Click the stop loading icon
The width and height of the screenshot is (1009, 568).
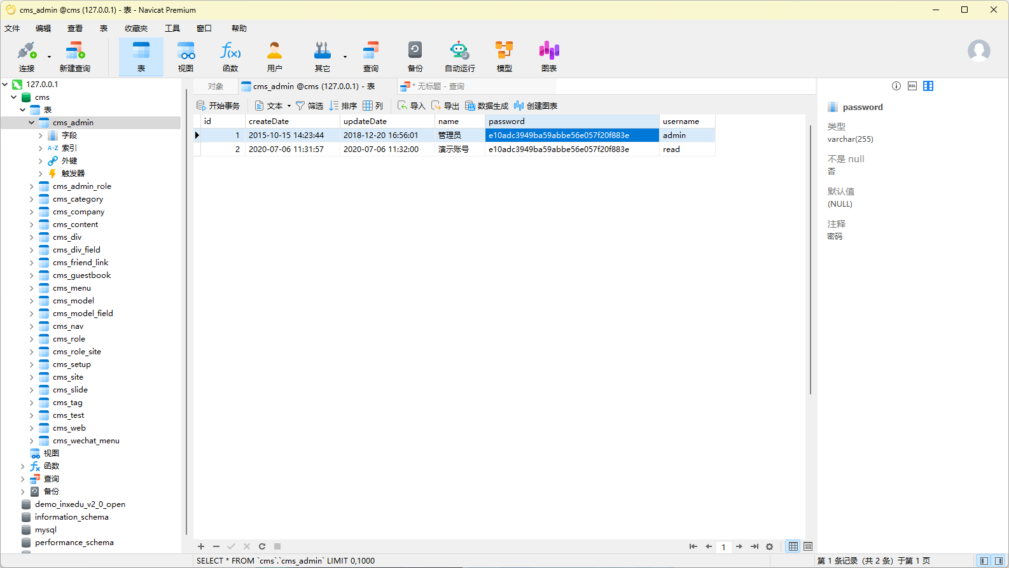(x=277, y=546)
